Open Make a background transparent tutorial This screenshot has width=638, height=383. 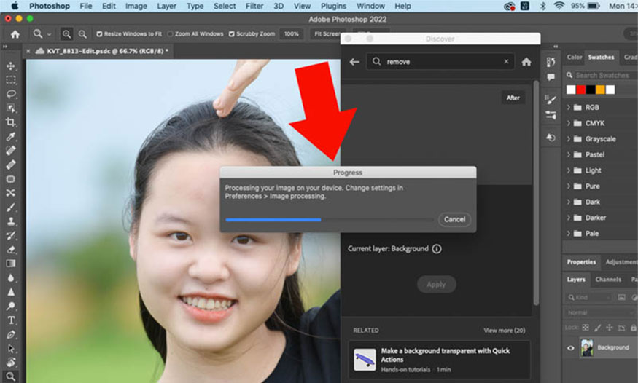click(x=440, y=360)
